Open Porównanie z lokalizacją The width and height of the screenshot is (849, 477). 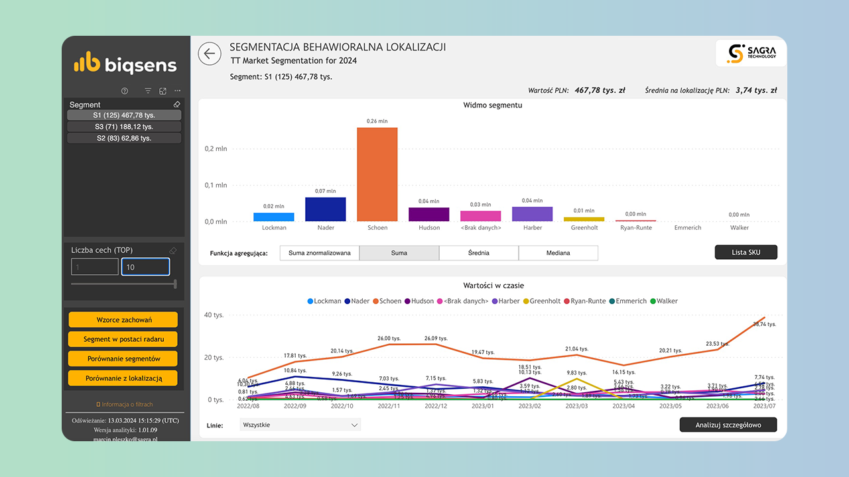click(x=123, y=378)
